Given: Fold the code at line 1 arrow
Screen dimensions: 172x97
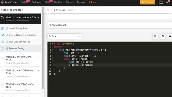Looking at the screenshot, I should 52,44.
